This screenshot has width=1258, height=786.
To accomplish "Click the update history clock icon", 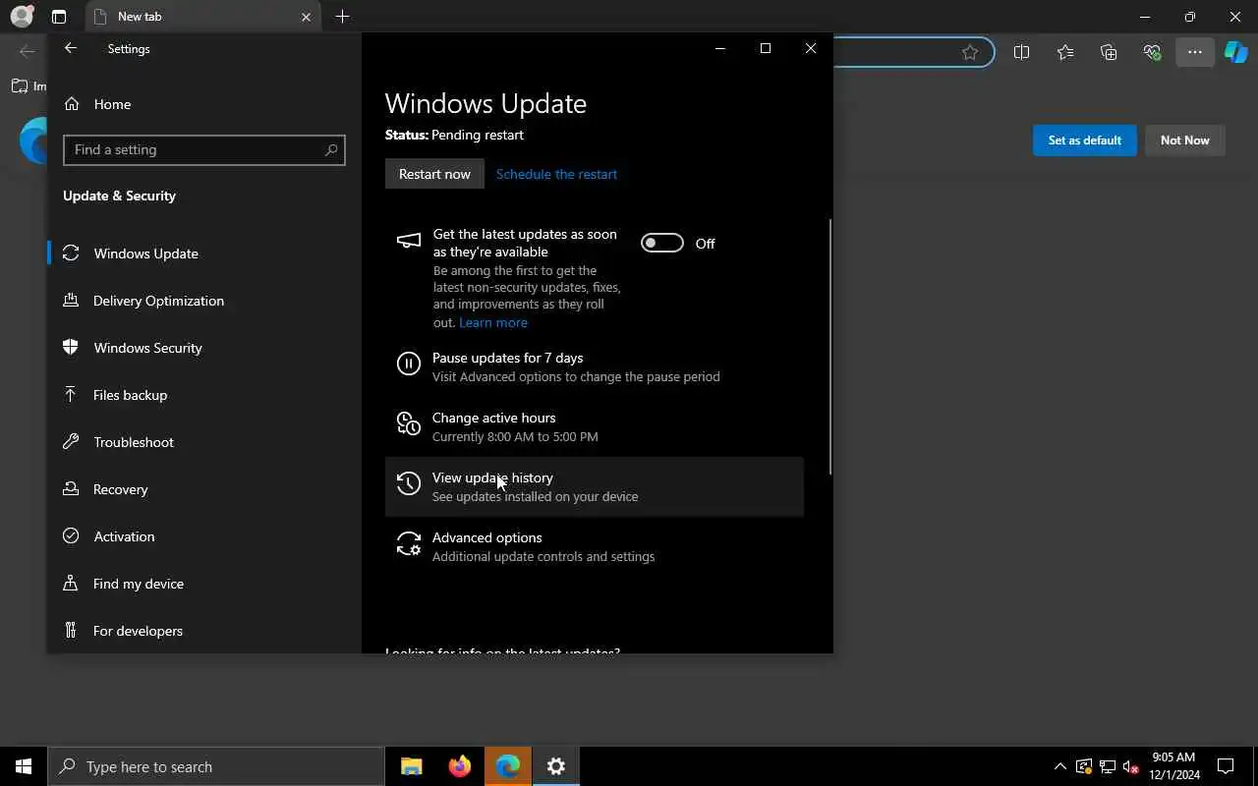I will click(x=408, y=483).
